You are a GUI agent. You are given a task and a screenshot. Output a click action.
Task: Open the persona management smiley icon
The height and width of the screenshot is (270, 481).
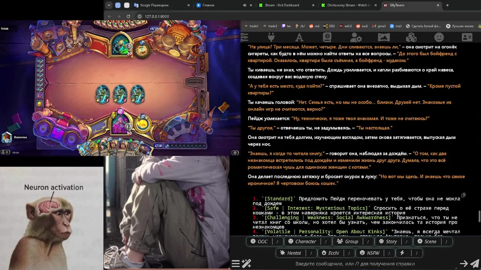coord(439,37)
